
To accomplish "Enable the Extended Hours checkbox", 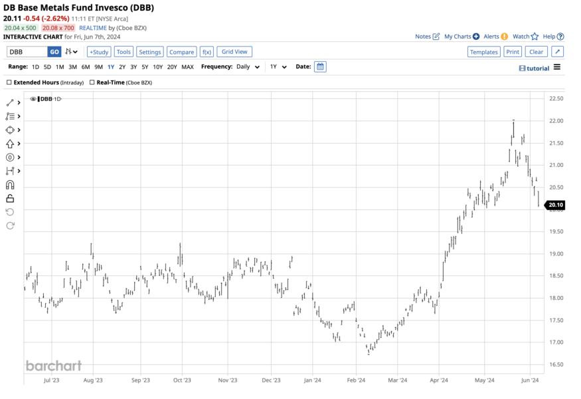I will click(9, 82).
